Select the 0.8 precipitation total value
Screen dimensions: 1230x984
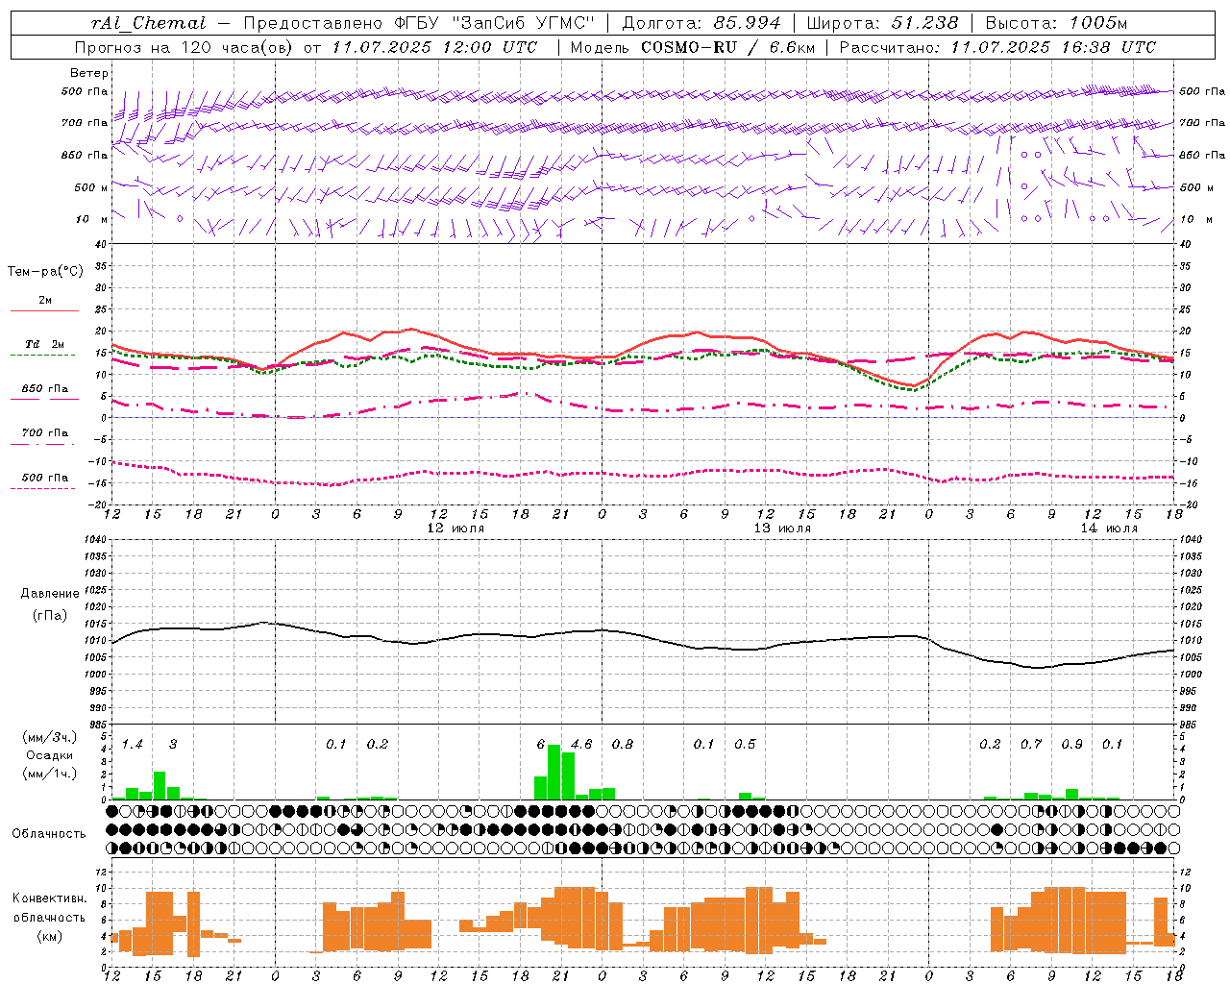point(623,744)
